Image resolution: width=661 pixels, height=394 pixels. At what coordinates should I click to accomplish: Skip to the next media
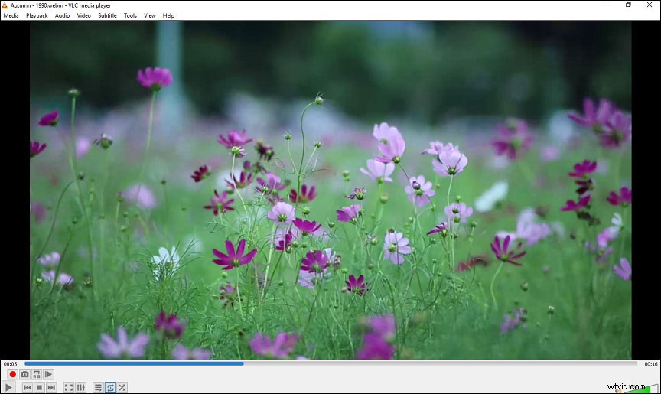51,387
